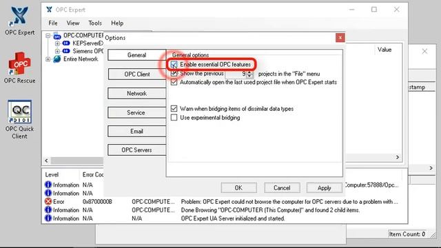The height and width of the screenshot is (248, 441).
Task: Click the Done Browsing log message
Action: tap(270, 210)
